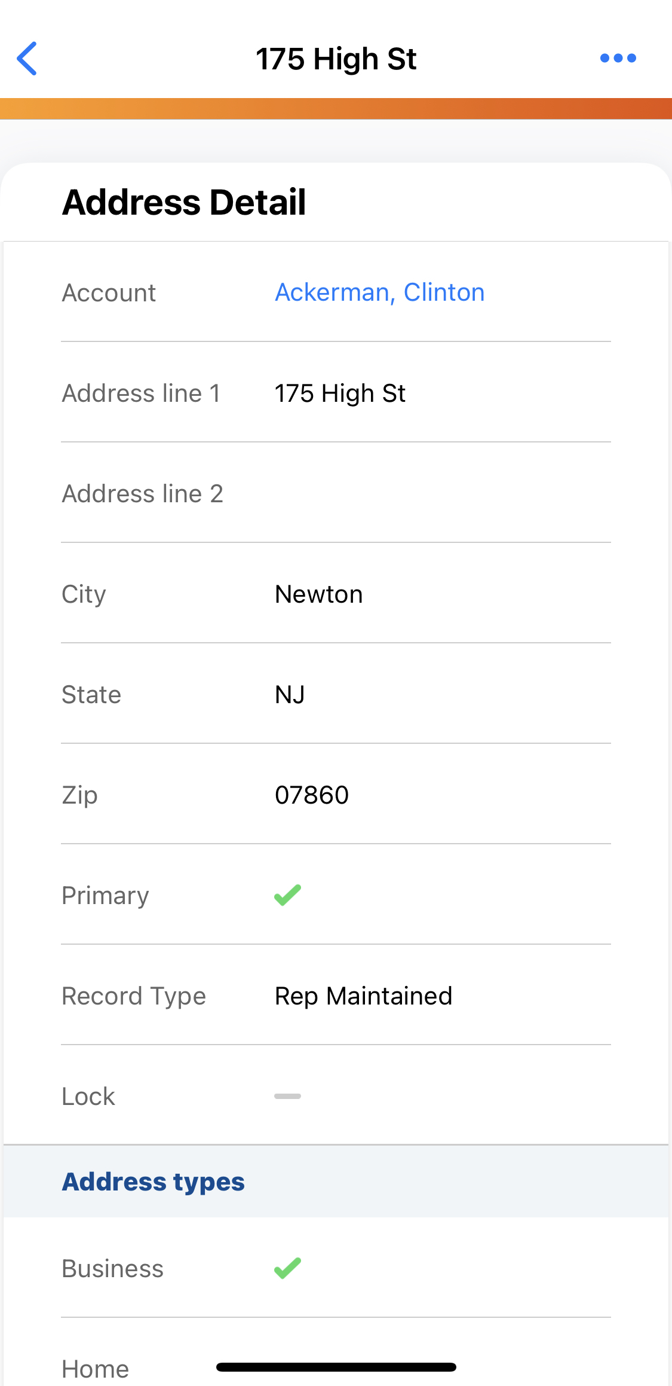The height and width of the screenshot is (1386, 672).
Task: Tap the back chevron arrow
Action: (27, 59)
